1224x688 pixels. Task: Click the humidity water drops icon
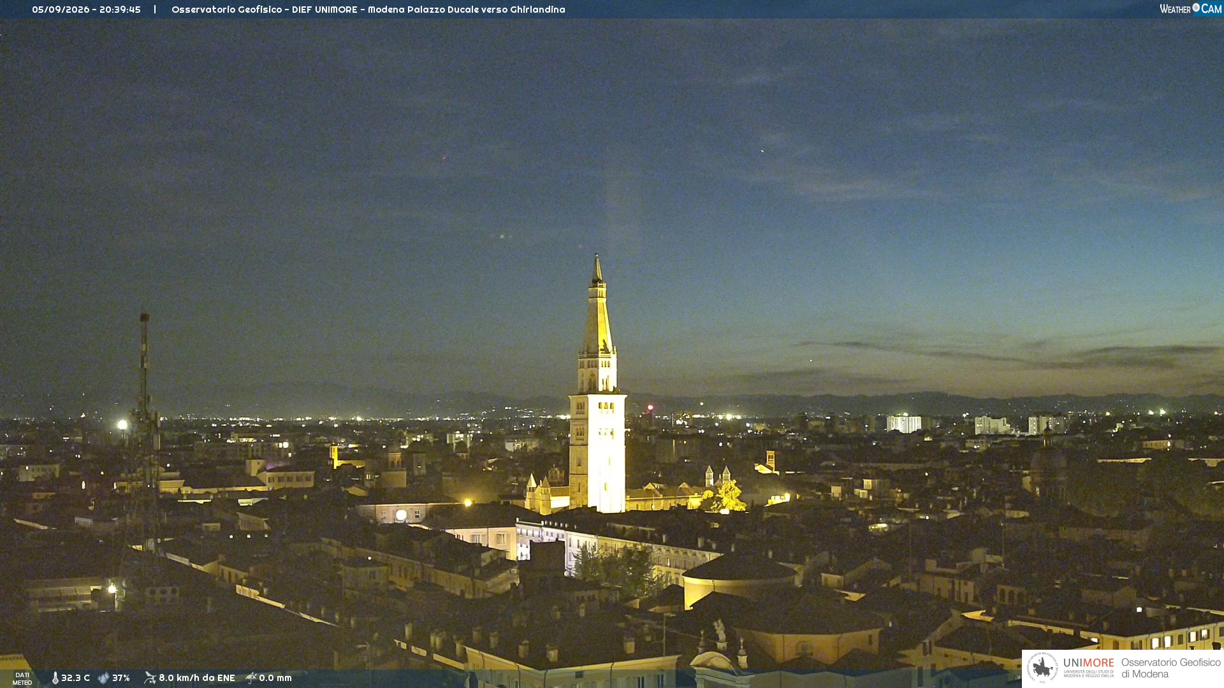point(103,678)
